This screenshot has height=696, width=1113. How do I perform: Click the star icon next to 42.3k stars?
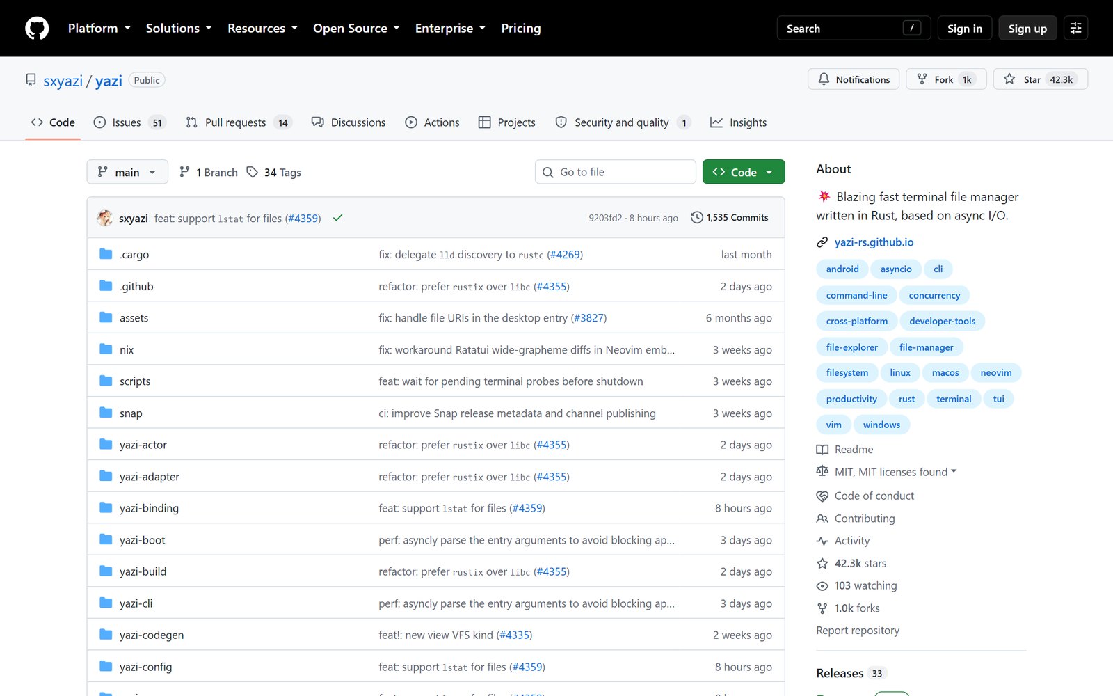tap(822, 564)
